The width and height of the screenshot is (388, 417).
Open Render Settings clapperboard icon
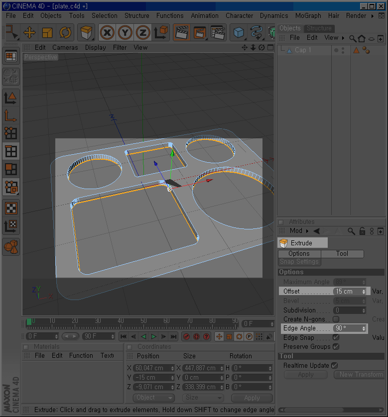click(218, 33)
